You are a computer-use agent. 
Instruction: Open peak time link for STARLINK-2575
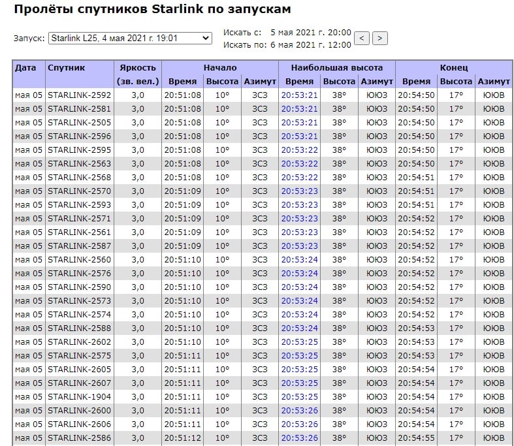click(300, 356)
